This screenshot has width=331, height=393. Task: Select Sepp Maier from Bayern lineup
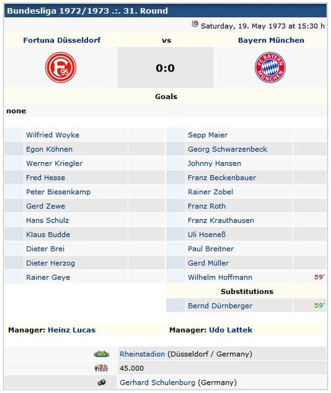tap(208, 135)
